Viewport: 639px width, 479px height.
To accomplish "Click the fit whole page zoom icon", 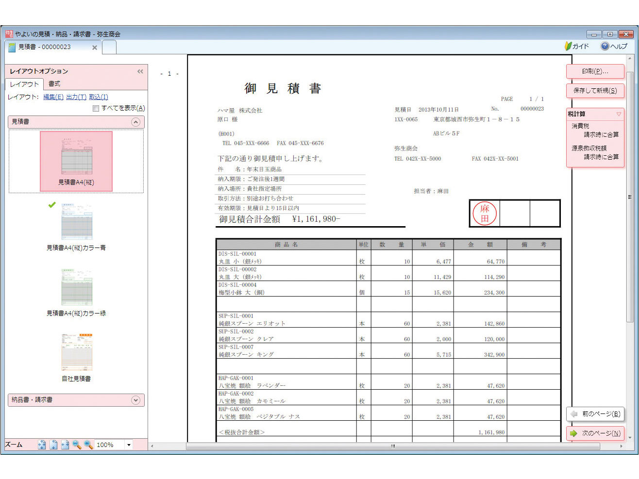I will [42, 445].
